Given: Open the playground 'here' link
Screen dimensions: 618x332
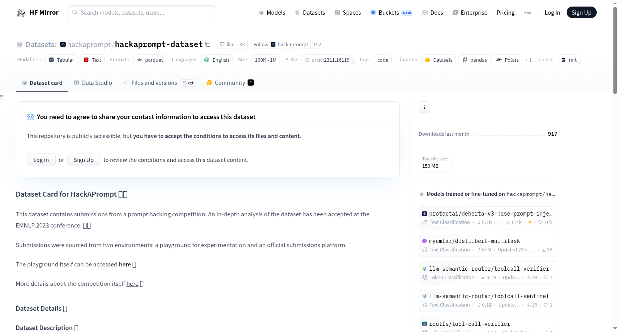Looking at the screenshot, I should pos(125,264).
